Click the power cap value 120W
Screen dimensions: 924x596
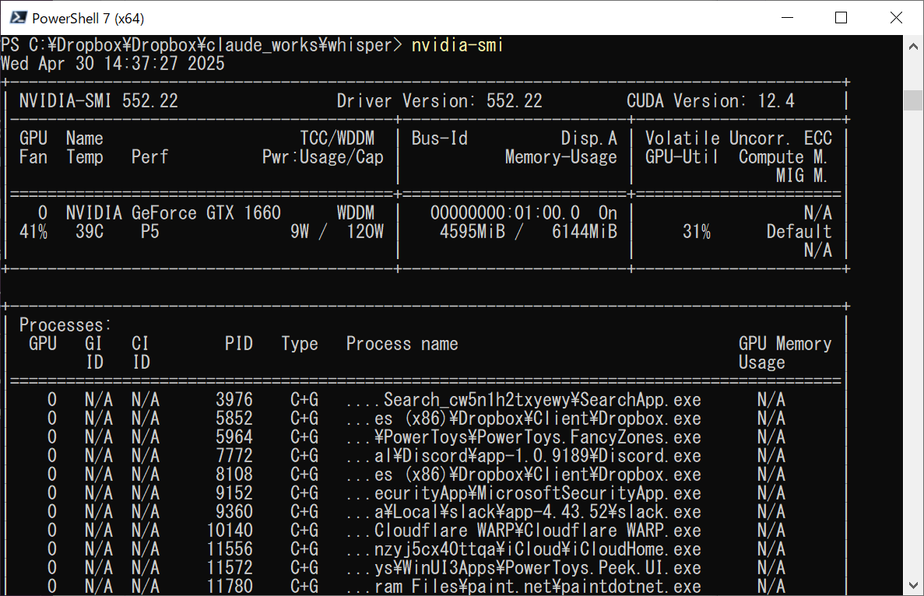pos(365,231)
